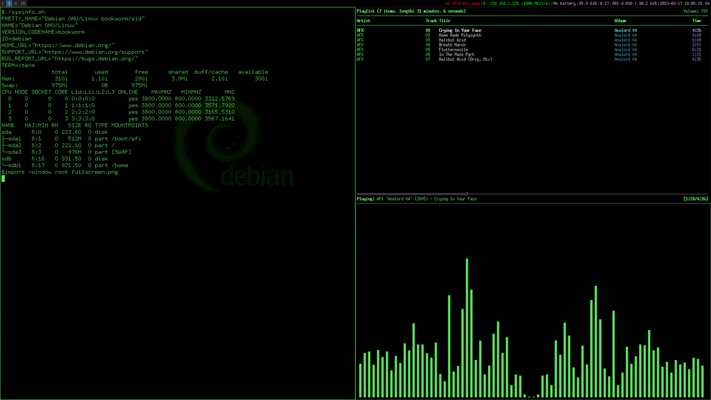This screenshot has height=400, width=711.
Task: Click the Track Title column header
Action: 438,21
